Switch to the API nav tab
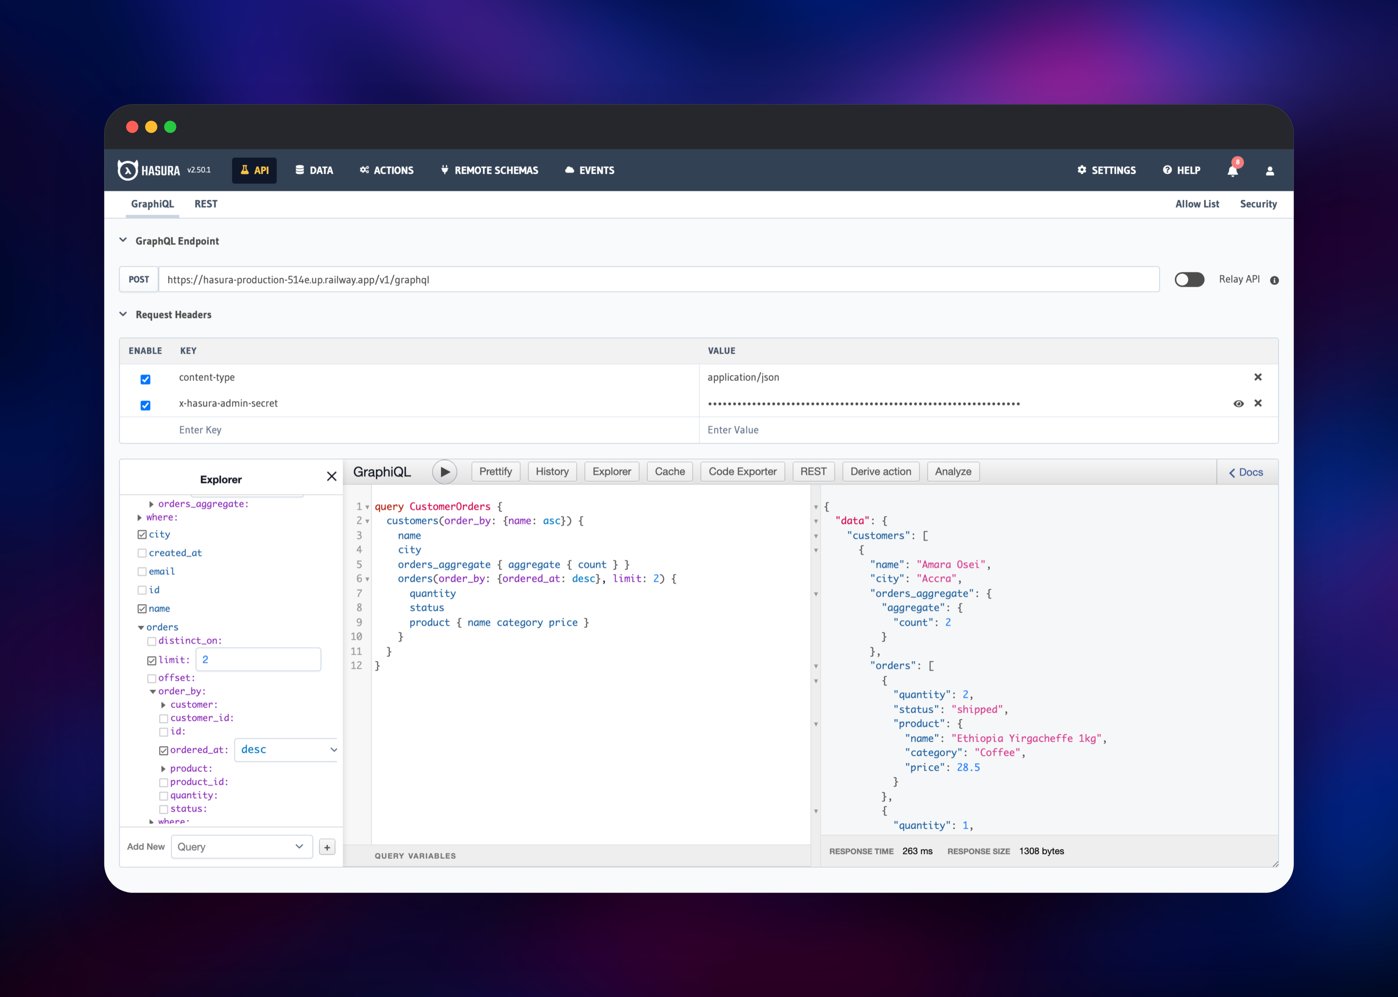 (254, 170)
